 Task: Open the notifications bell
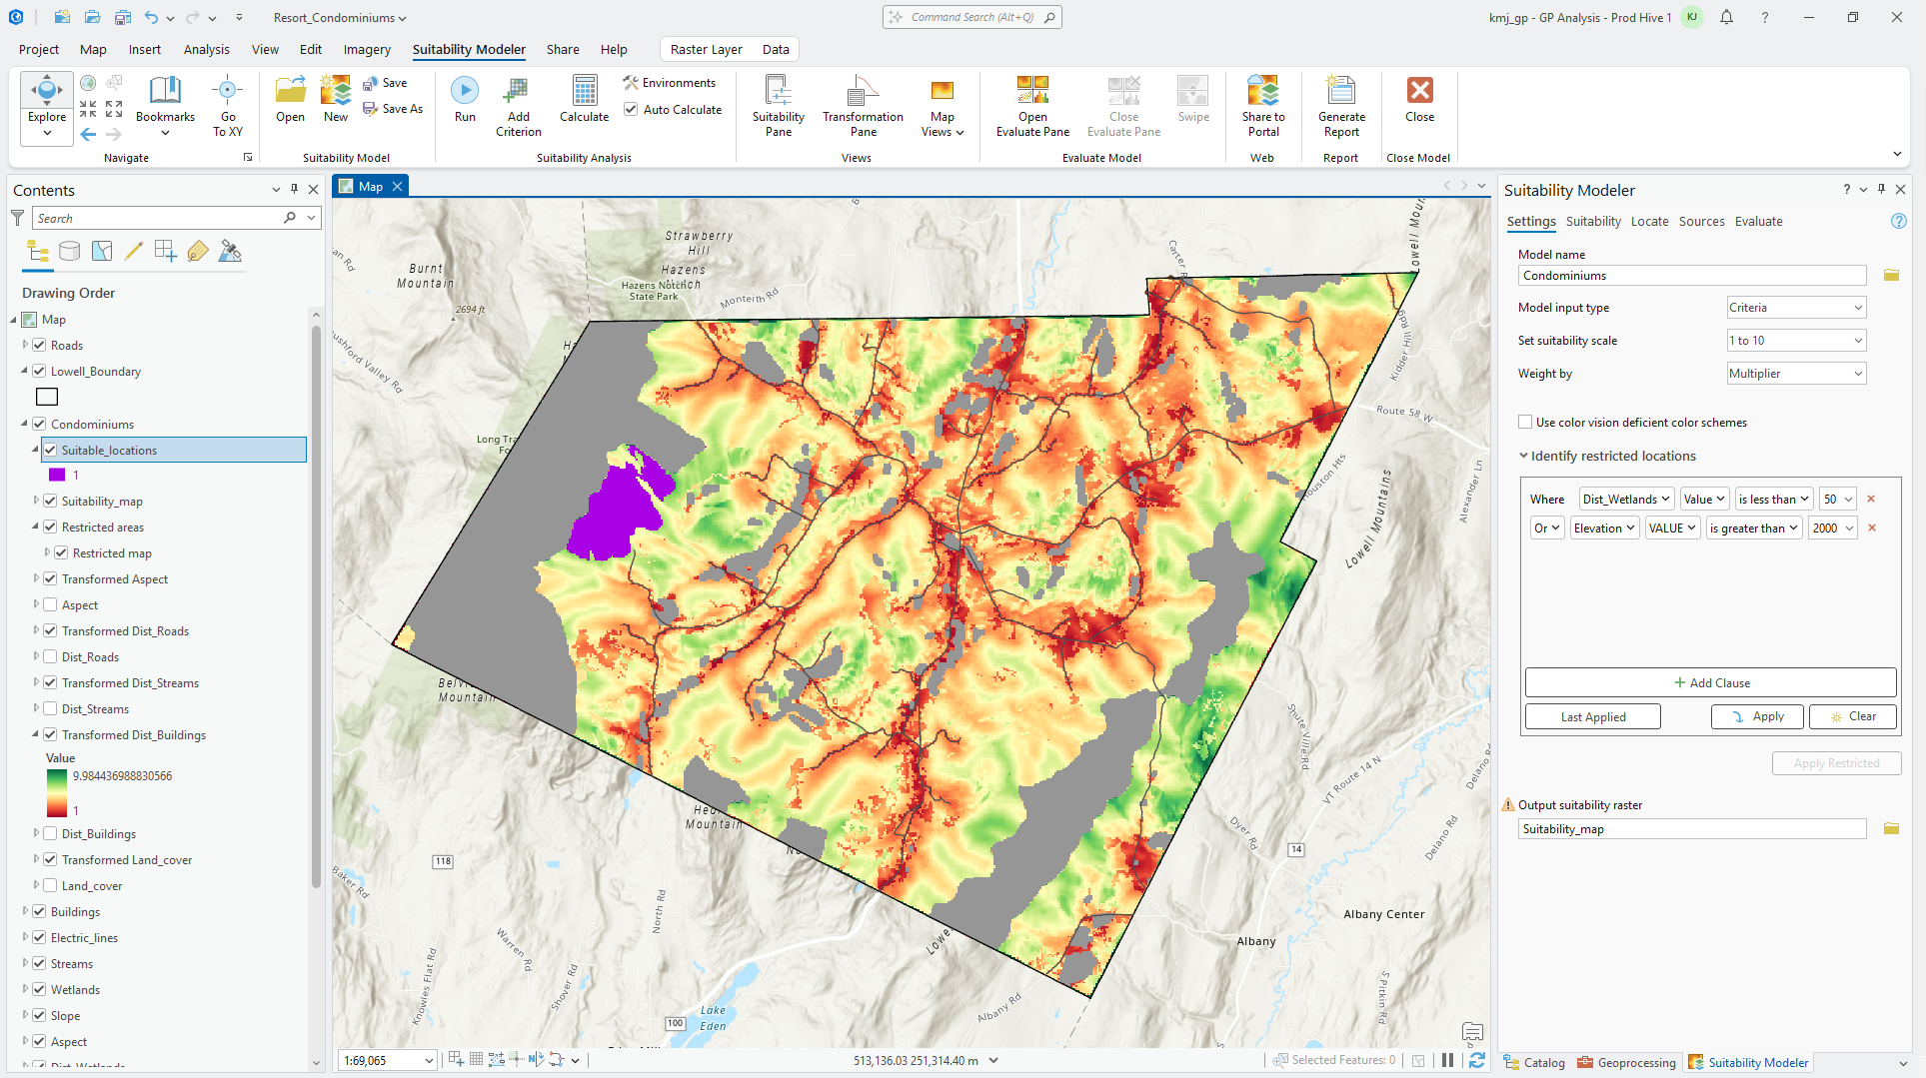[1726, 18]
